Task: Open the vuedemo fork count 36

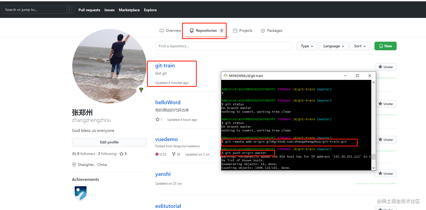Action: [176, 154]
